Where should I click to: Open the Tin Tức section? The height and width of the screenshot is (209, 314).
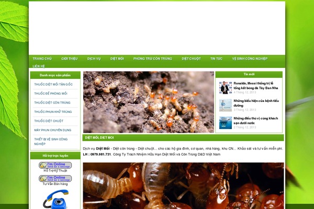point(216,59)
